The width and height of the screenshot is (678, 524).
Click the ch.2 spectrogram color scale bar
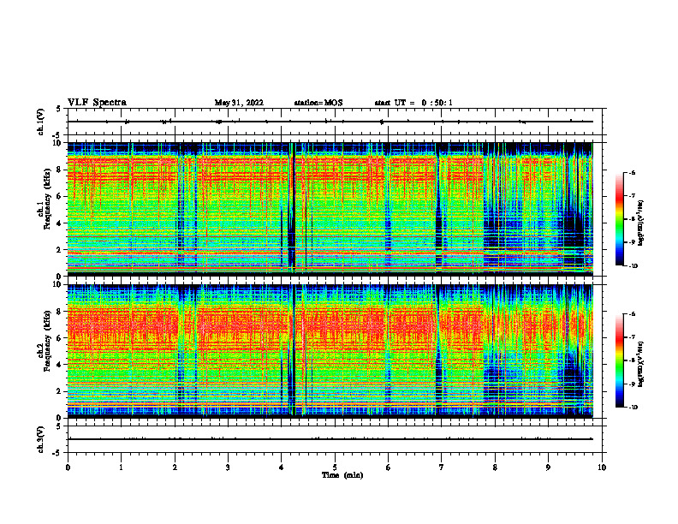click(619, 360)
